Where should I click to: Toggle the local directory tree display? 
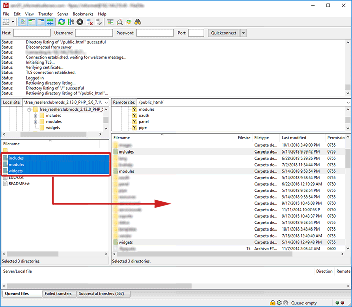point(32,22)
